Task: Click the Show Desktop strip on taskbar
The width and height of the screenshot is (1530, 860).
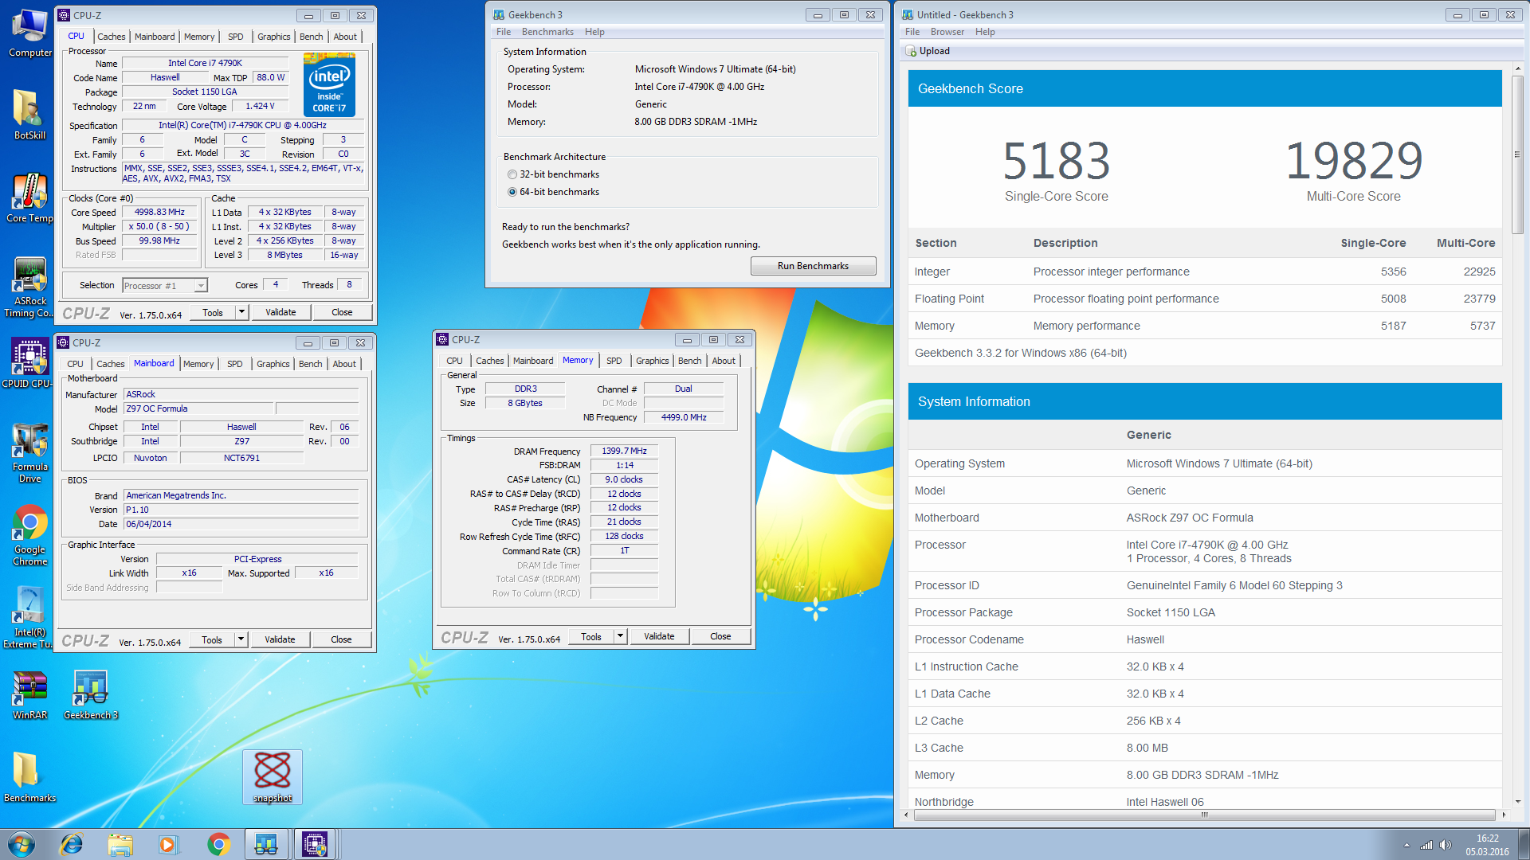Action: point(1524,844)
